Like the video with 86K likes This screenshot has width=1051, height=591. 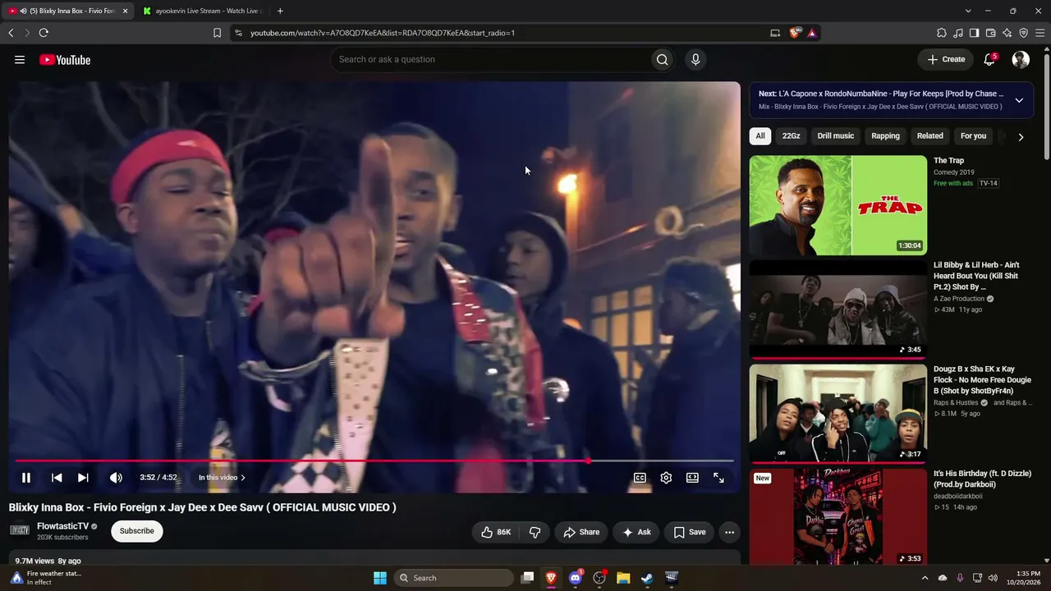tap(496, 532)
